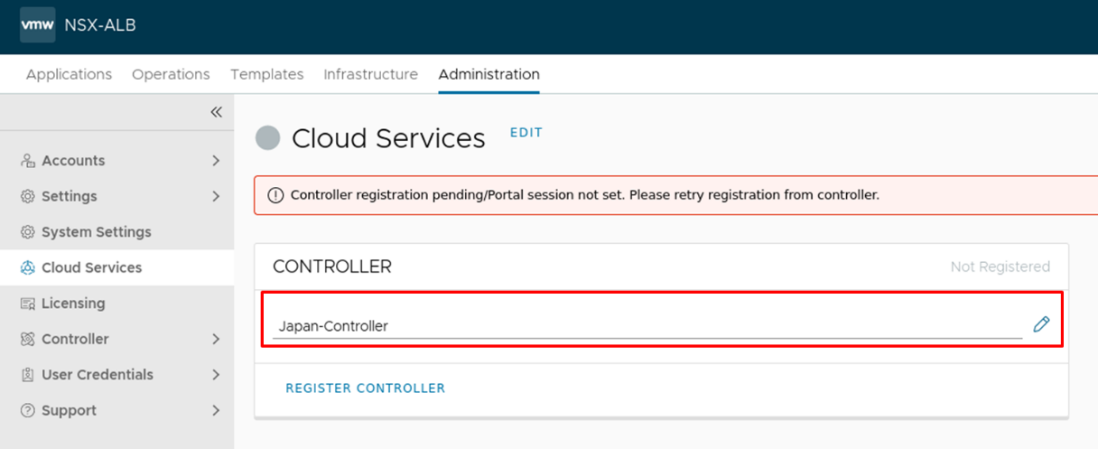Click the Accounts people icon
This screenshot has height=449, width=1098.
(27, 161)
